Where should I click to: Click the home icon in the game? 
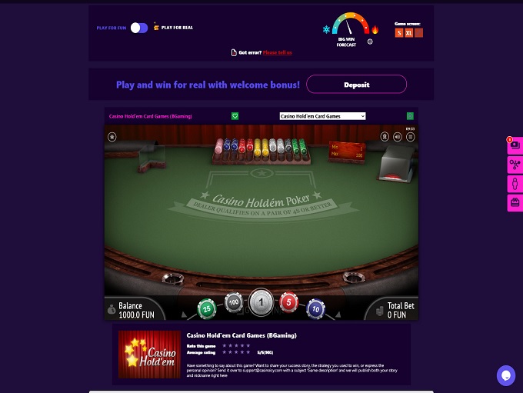[x=112, y=137]
